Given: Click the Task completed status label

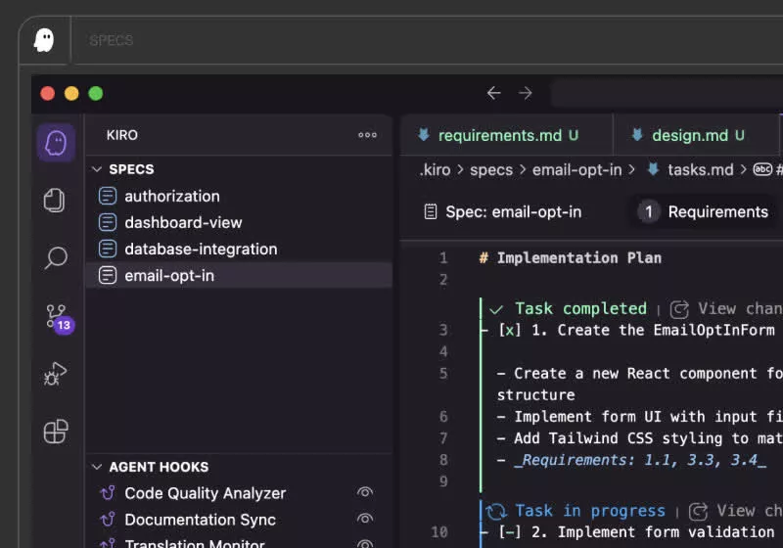Looking at the screenshot, I should click(580, 308).
